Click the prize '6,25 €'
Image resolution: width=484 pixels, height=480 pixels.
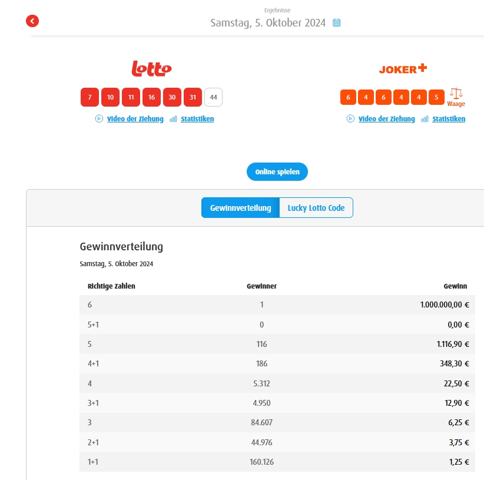[x=459, y=423]
